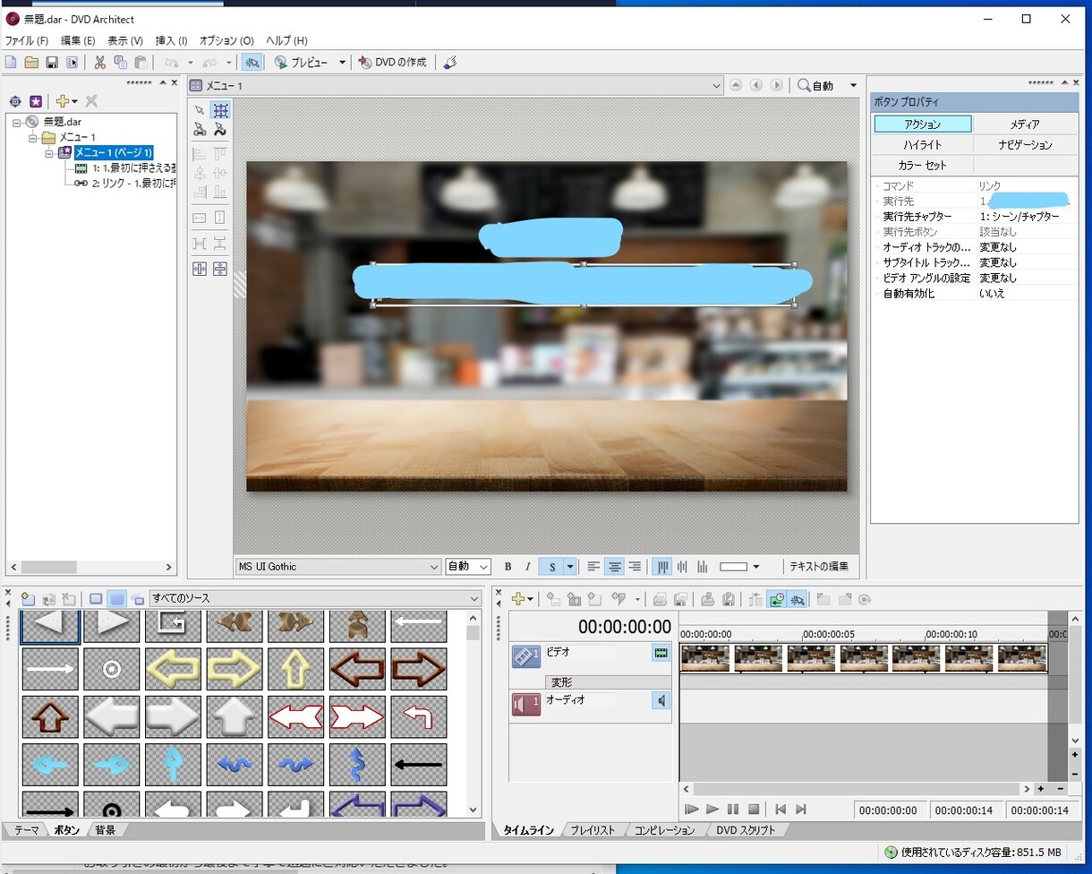Screen dimensions: 1092x874
Task: Switch to カラー セット button properties
Action: tap(922, 166)
